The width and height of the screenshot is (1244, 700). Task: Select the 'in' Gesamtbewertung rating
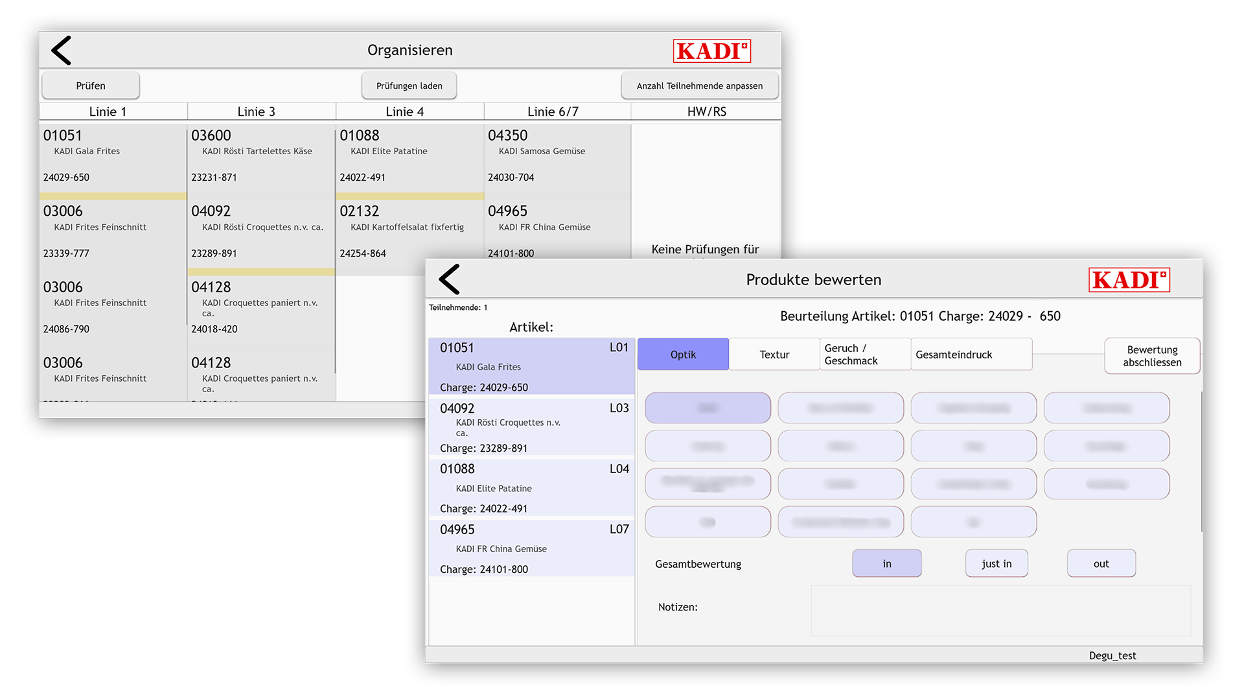[886, 563]
